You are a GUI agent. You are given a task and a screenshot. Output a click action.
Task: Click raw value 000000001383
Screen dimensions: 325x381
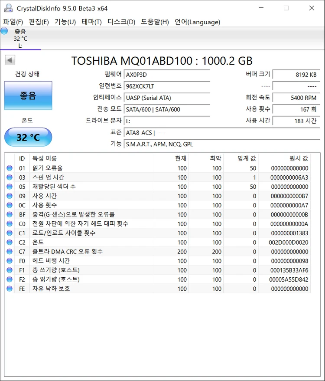289,233
